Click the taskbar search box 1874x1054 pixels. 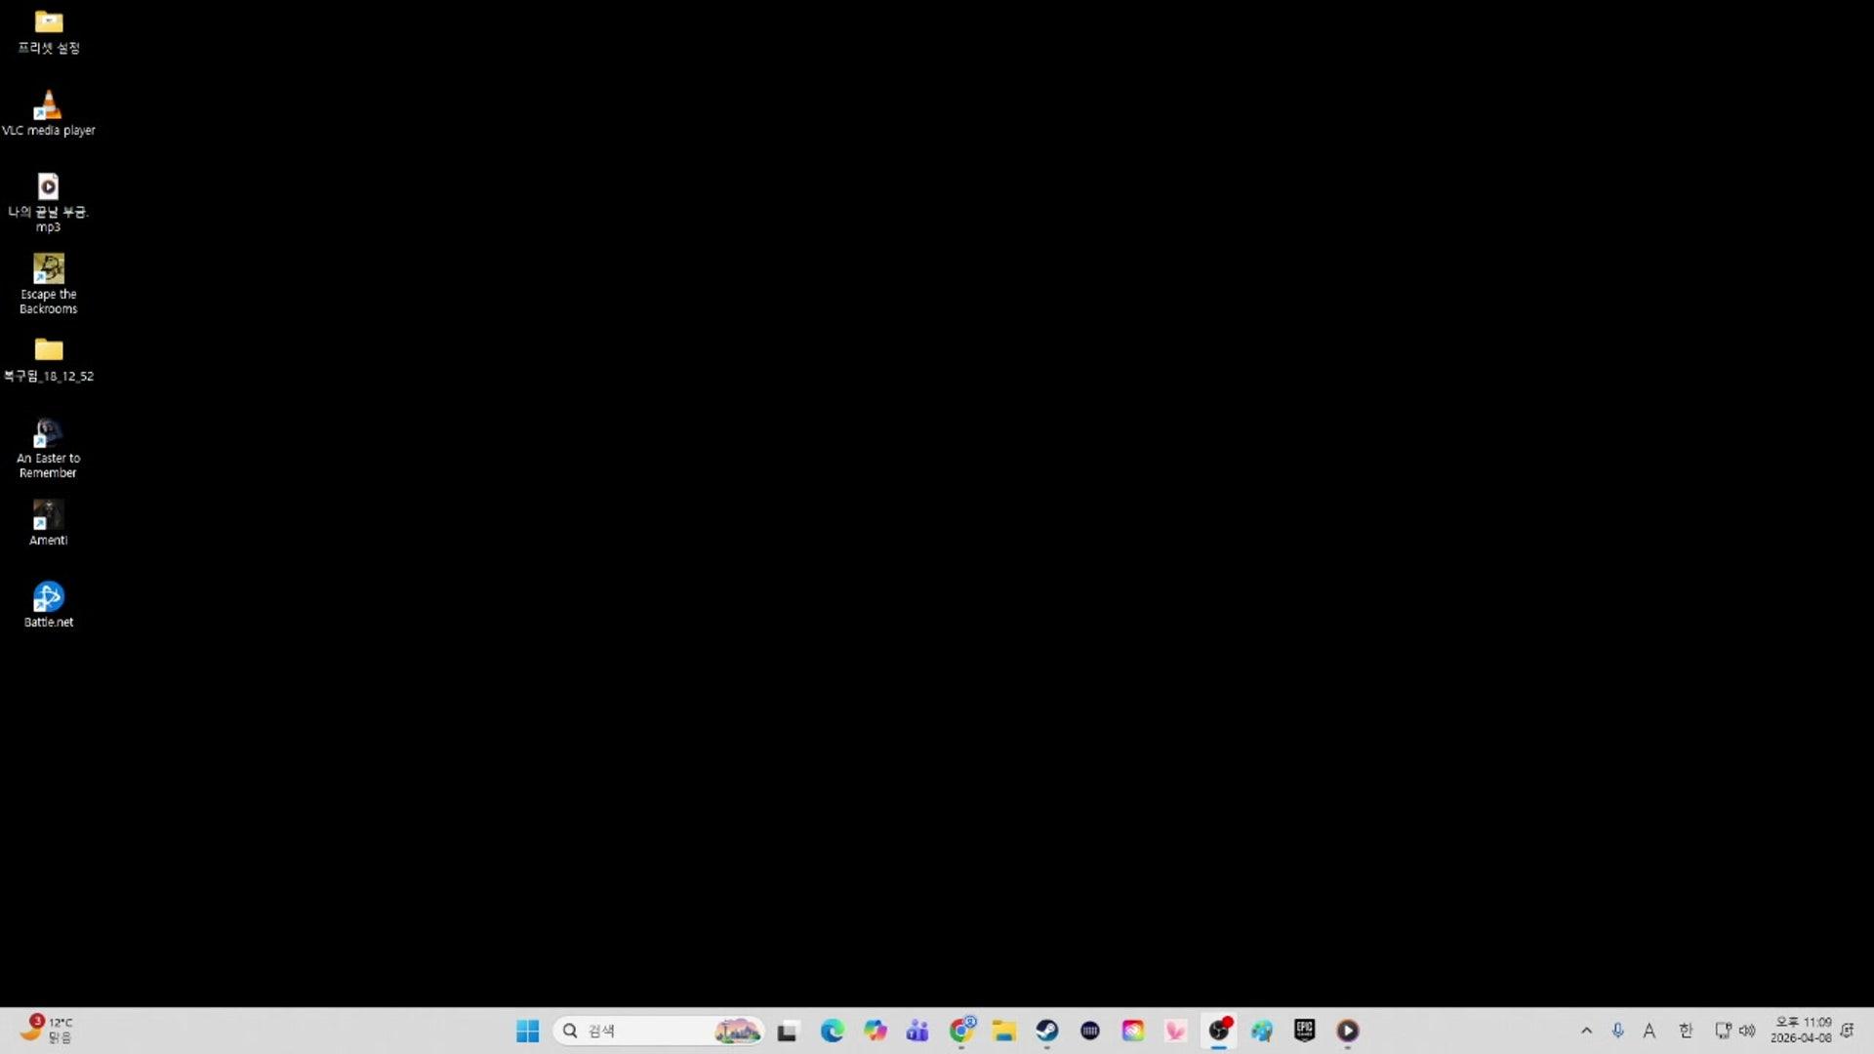pyautogui.click(x=644, y=1031)
